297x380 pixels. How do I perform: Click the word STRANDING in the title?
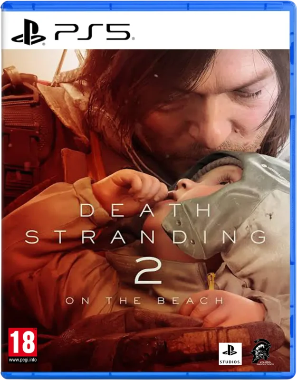pyautogui.click(x=145, y=237)
